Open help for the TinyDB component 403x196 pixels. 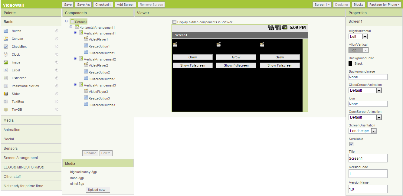[x=57, y=109]
